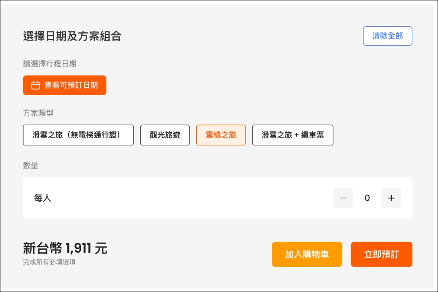
Task: Click the 新台幣 1,911 元 price text
Action: 65,248
